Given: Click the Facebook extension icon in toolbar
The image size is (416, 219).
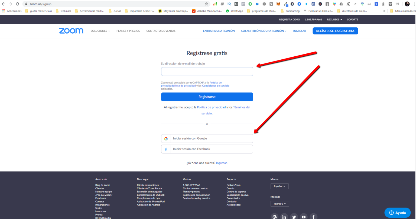Looking at the screenshot, I should click(x=327, y=4).
